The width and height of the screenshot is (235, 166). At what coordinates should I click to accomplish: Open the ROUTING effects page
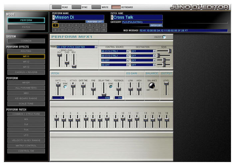point(26,51)
